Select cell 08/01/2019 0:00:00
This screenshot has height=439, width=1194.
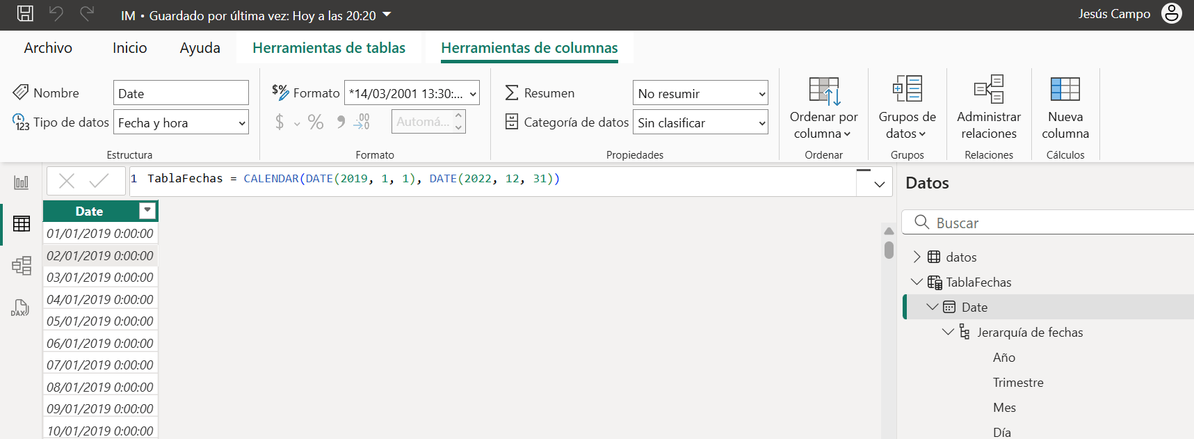click(100, 387)
